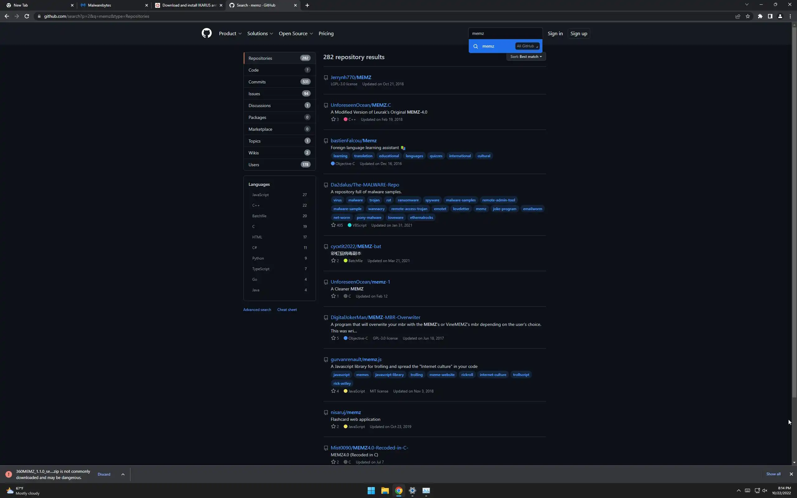
Task: Filter results by Batchfile language
Action: pyautogui.click(x=259, y=216)
